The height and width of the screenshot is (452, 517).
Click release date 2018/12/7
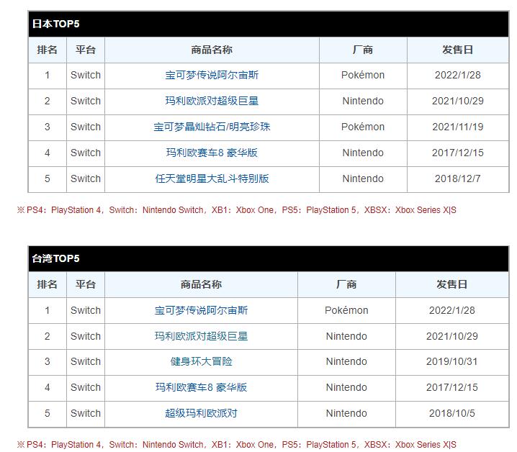[458, 178]
